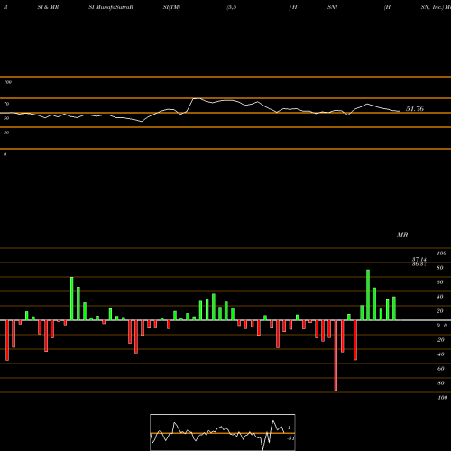Image resolution: width=451 pixels, height=451 pixels.
Task: Click the 50 level label on RSI axis
Action: pyautogui.click(x=6, y=118)
